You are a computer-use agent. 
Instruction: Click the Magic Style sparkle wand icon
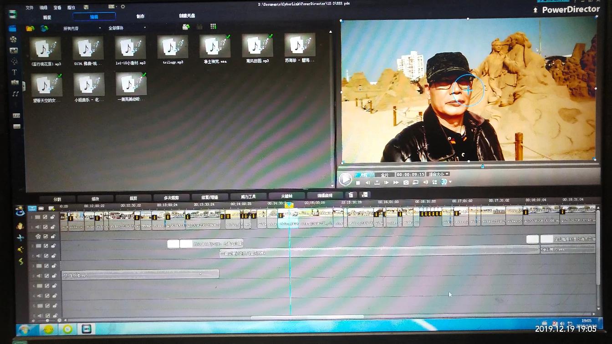[x=21, y=249]
